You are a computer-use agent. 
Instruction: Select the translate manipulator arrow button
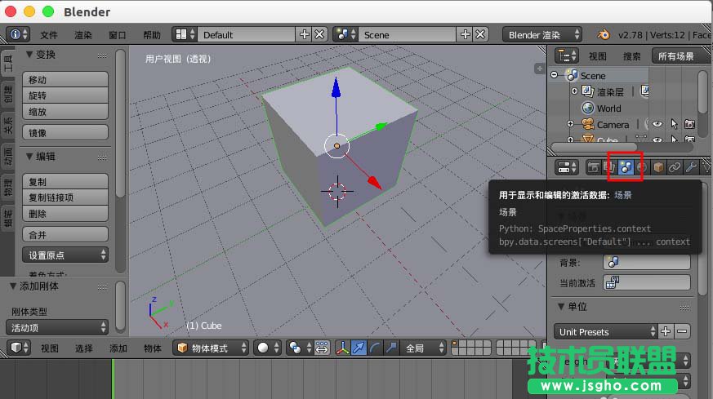tap(359, 348)
